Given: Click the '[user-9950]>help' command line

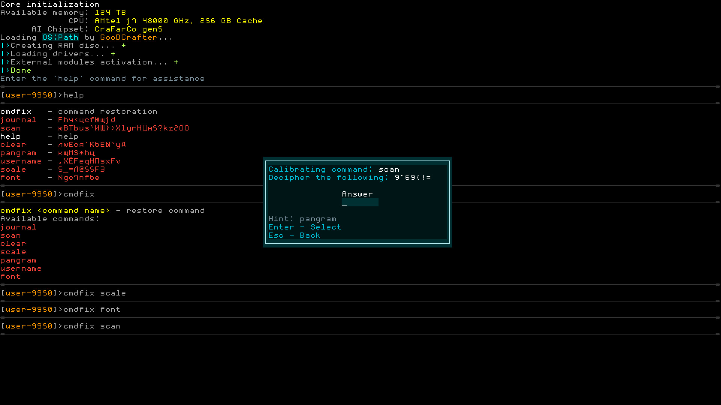Looking at the screenshot, I should (x=42, y=95).
